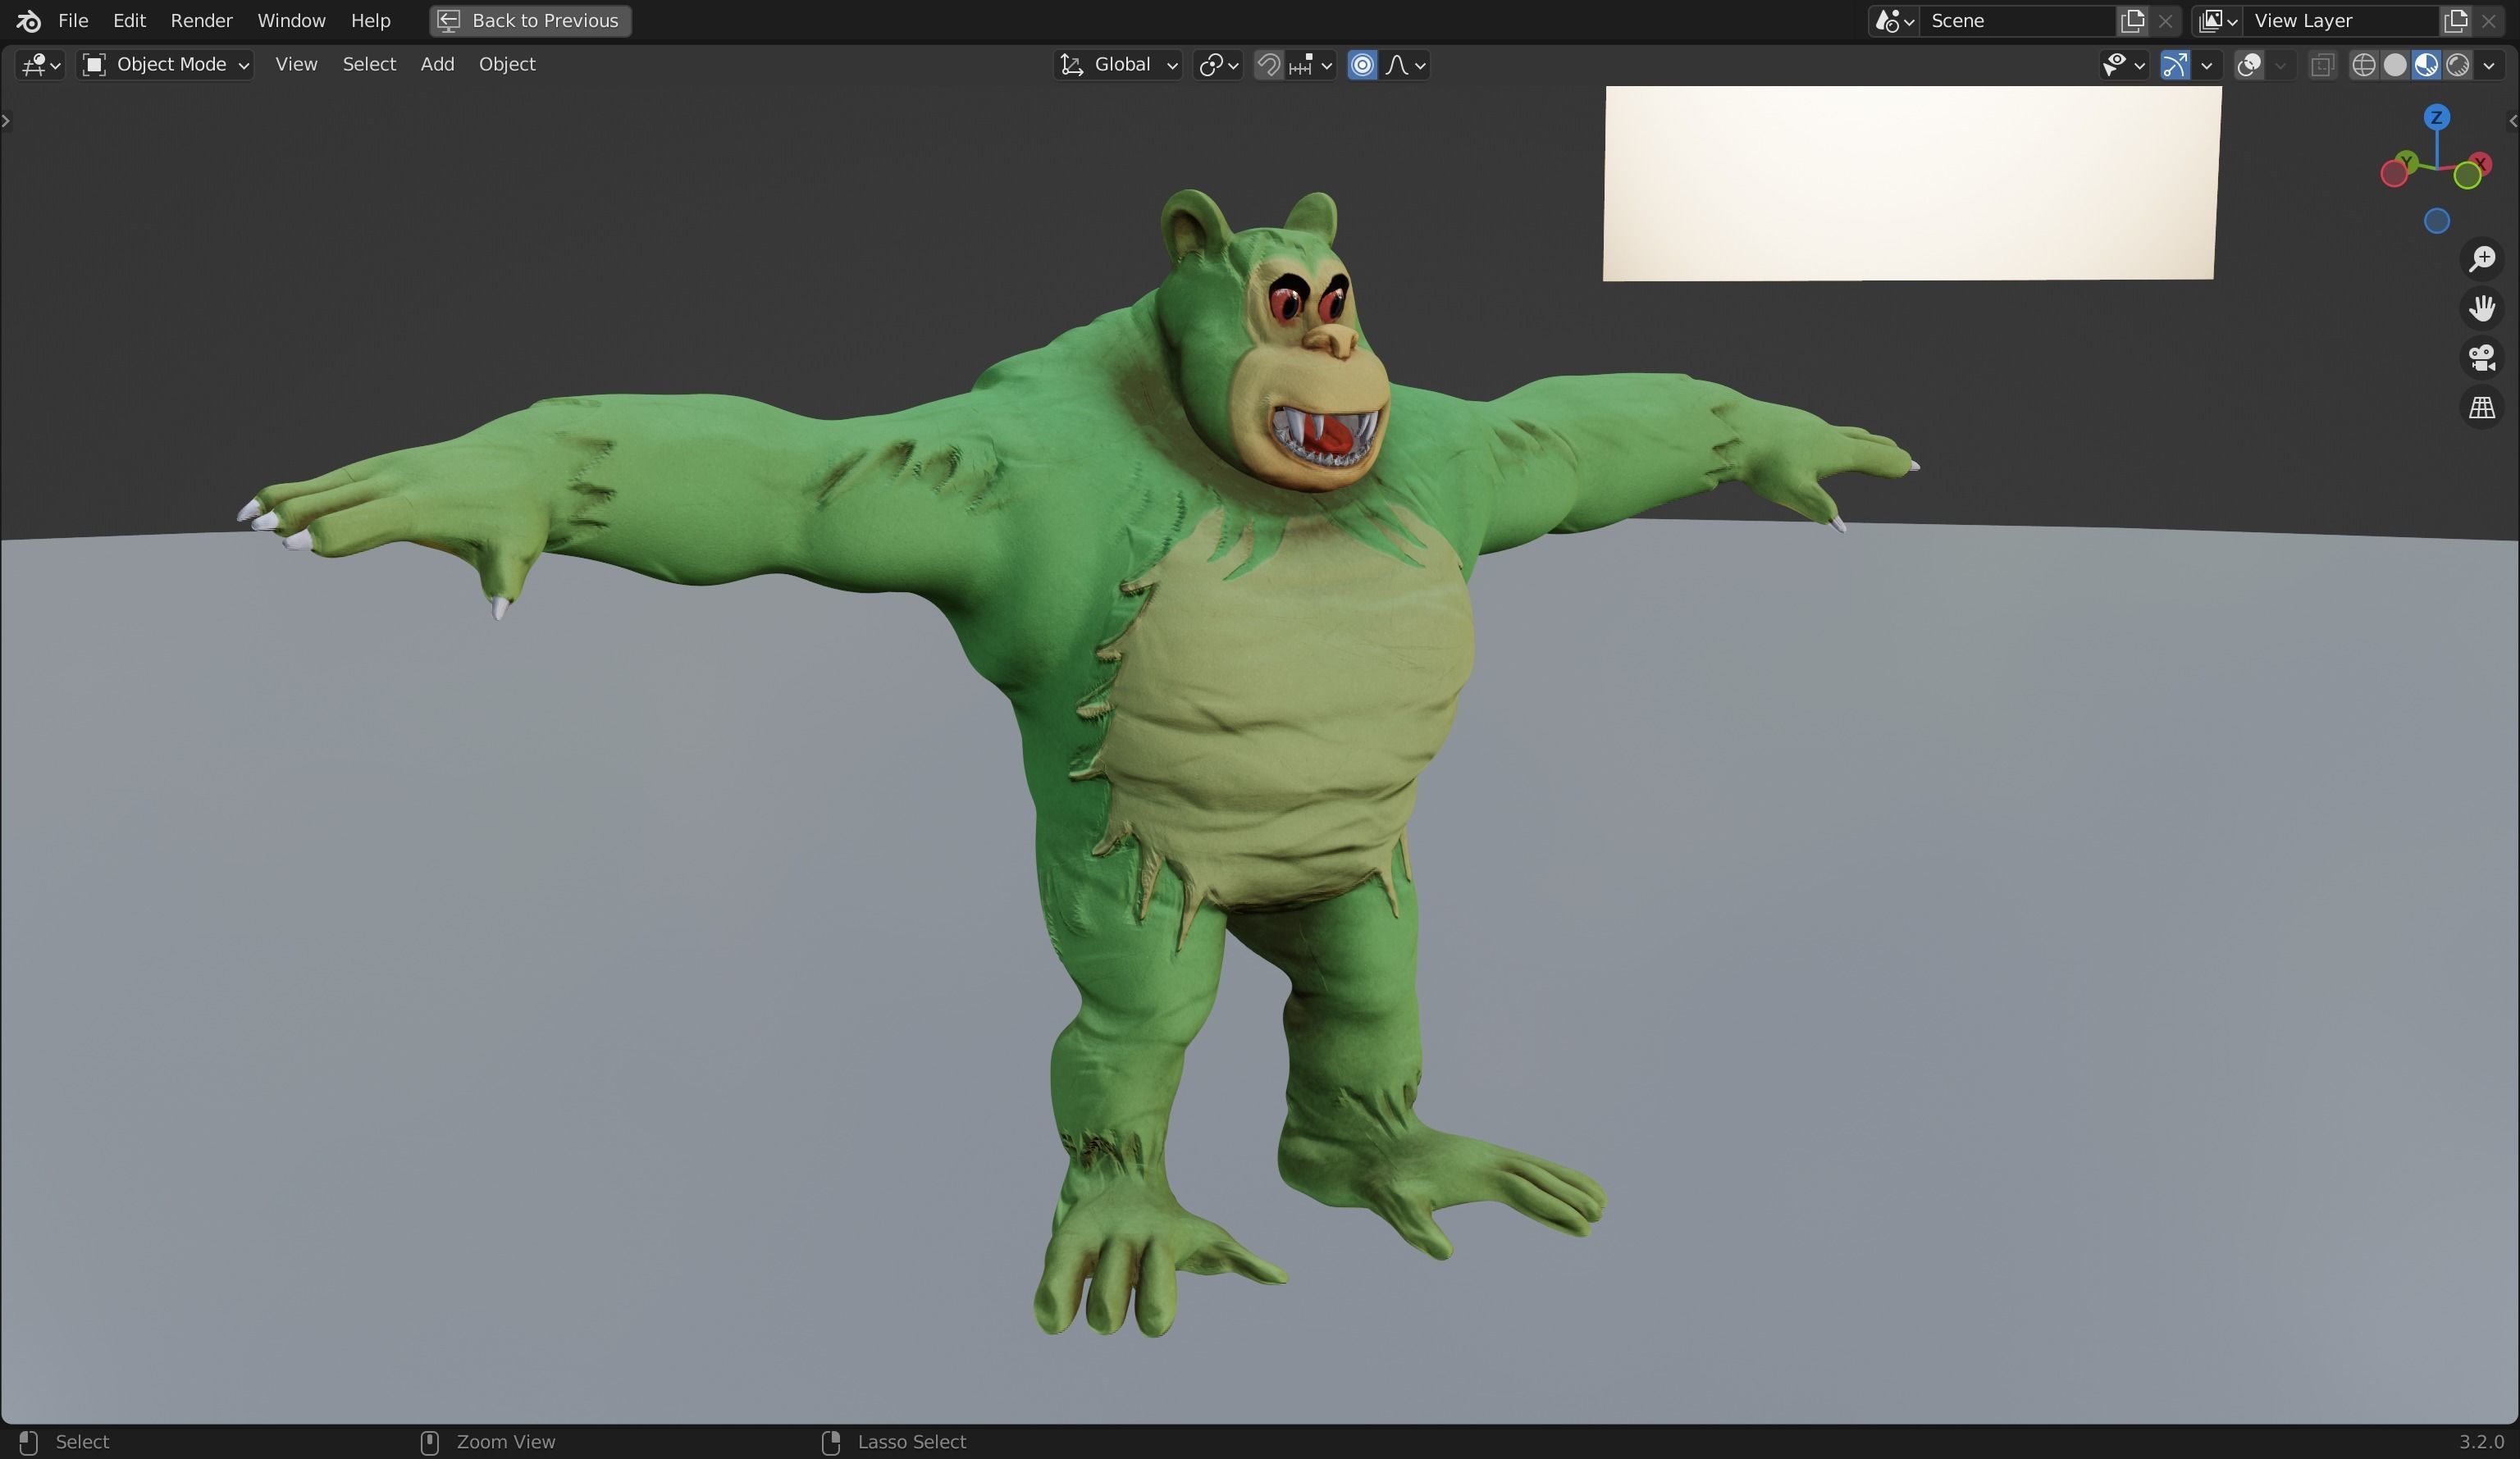Open the viewport shading options dropdown

(2489, 64)
